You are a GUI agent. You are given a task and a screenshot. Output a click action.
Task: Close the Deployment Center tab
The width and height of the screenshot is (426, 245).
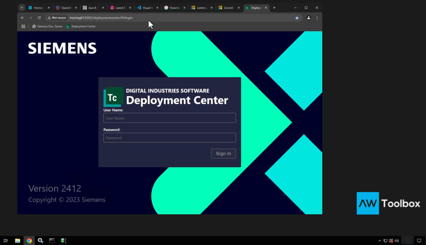coord(266,8)
